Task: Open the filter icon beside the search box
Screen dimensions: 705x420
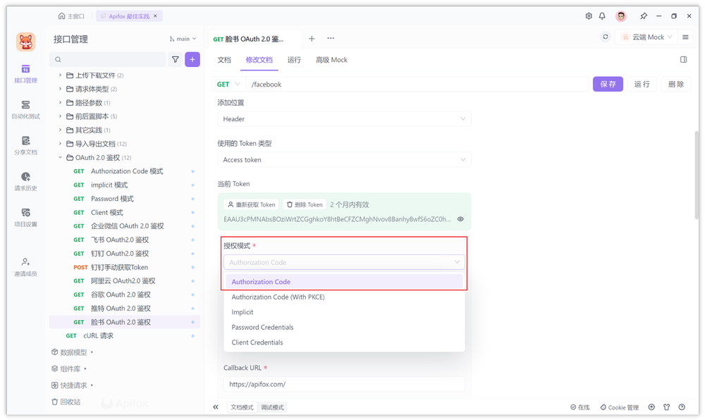Action: pos(175,59)
